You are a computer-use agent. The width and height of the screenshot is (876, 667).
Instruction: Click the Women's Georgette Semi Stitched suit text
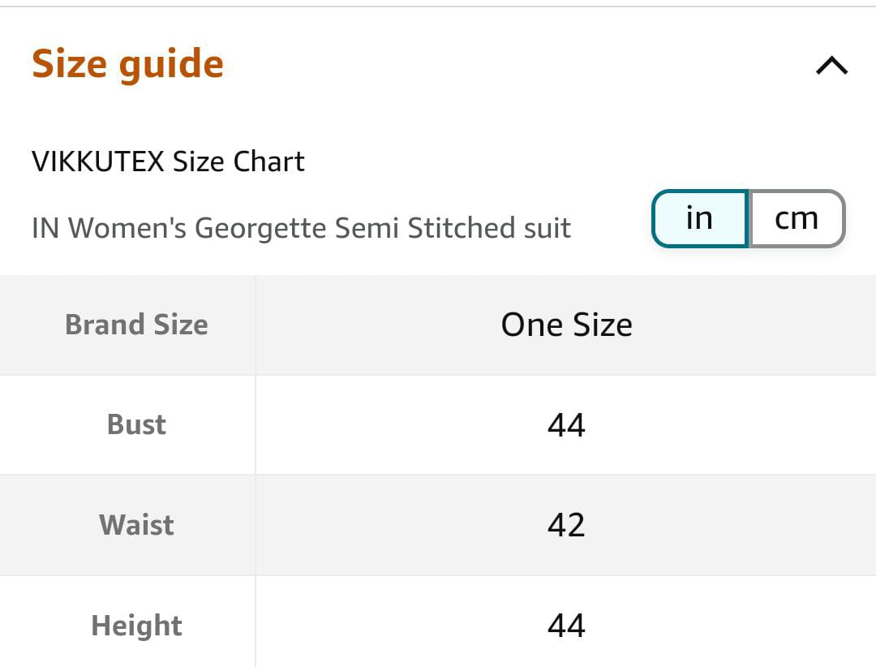coord(301,228)
